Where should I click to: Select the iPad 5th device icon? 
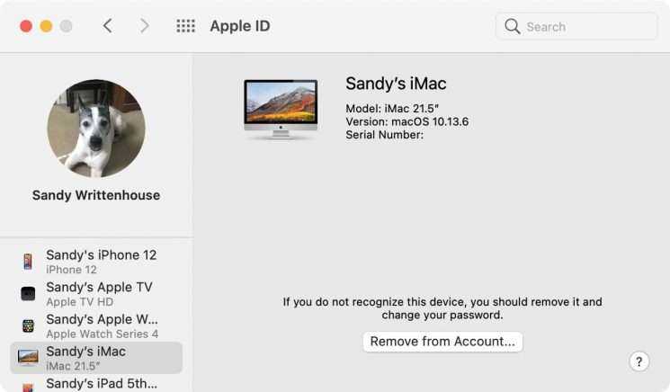pyautogui.click(x=28, y=388)
